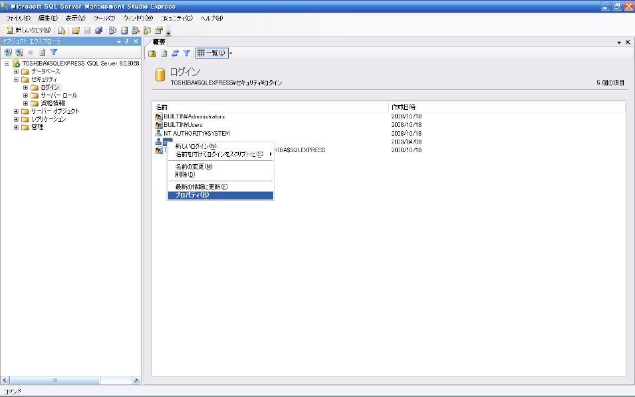
Task: Expand the 管理 tree node
Action: (16, 127)
